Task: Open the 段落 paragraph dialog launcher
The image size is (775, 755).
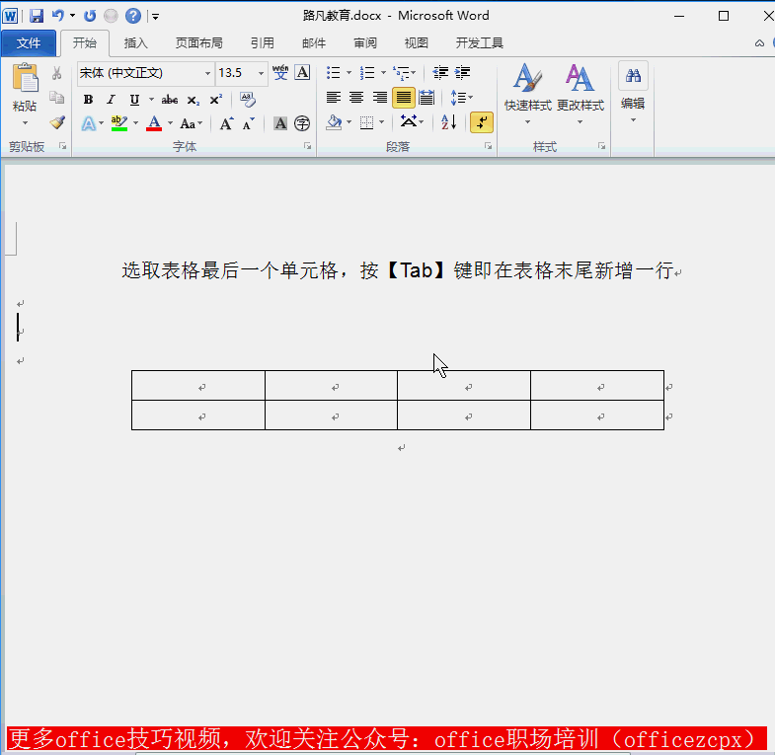Action: (x=489, y=146)
